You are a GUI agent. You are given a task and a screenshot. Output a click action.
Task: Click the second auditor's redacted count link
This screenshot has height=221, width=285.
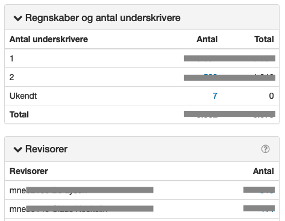(x=259, y=209)
